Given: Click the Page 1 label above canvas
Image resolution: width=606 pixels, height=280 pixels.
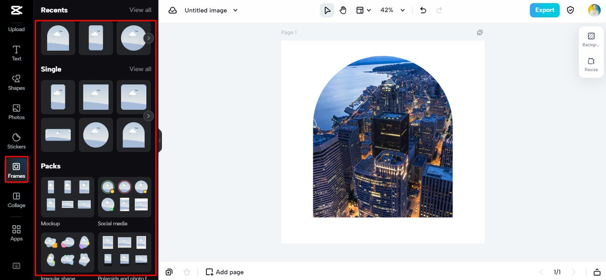Looking at the screenshot, I should (x=289, y=33).
